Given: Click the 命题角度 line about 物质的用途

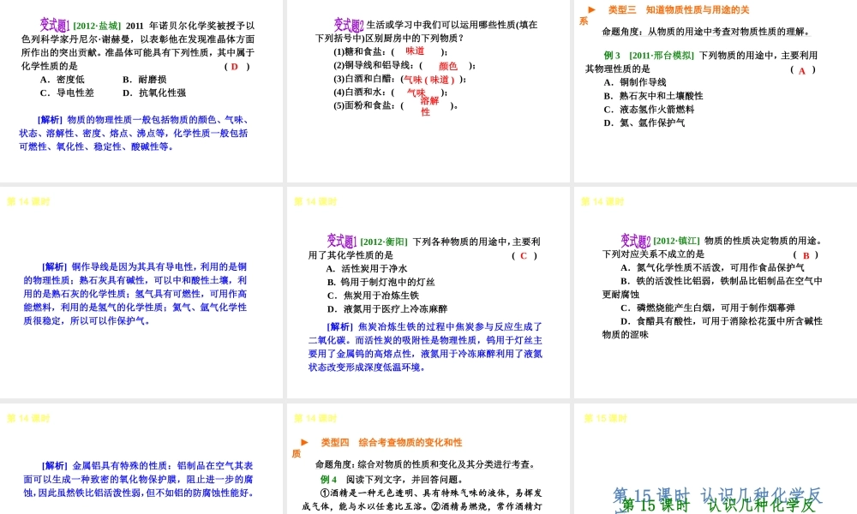Looking at the screenshot, I should click(x=705, y=32).
